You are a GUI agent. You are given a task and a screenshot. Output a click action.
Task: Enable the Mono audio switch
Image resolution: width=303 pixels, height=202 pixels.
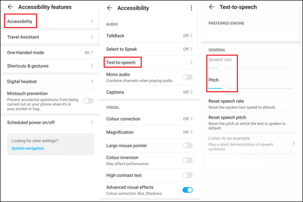[187, 77]
